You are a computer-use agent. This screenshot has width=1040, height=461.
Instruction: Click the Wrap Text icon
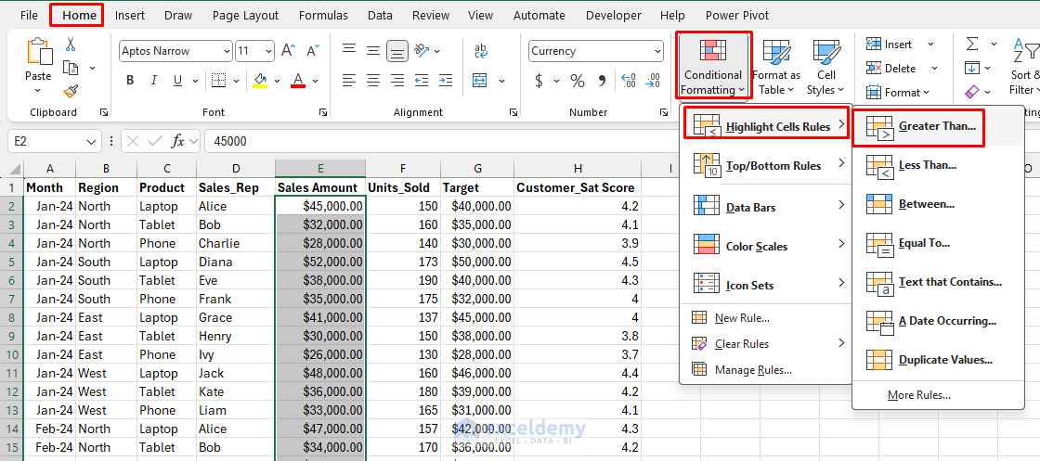coord(481,50)
